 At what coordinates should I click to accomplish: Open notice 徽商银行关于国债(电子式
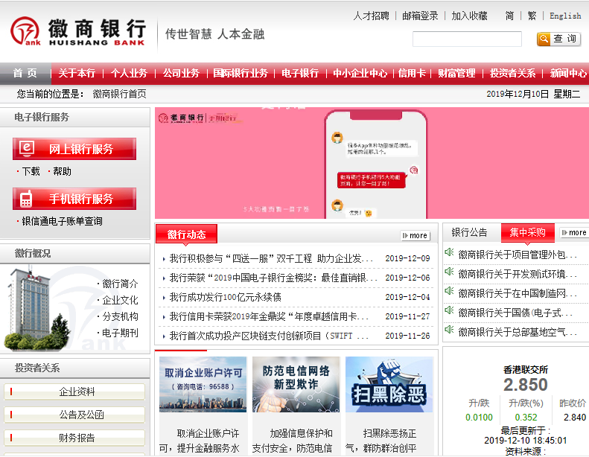515,313
